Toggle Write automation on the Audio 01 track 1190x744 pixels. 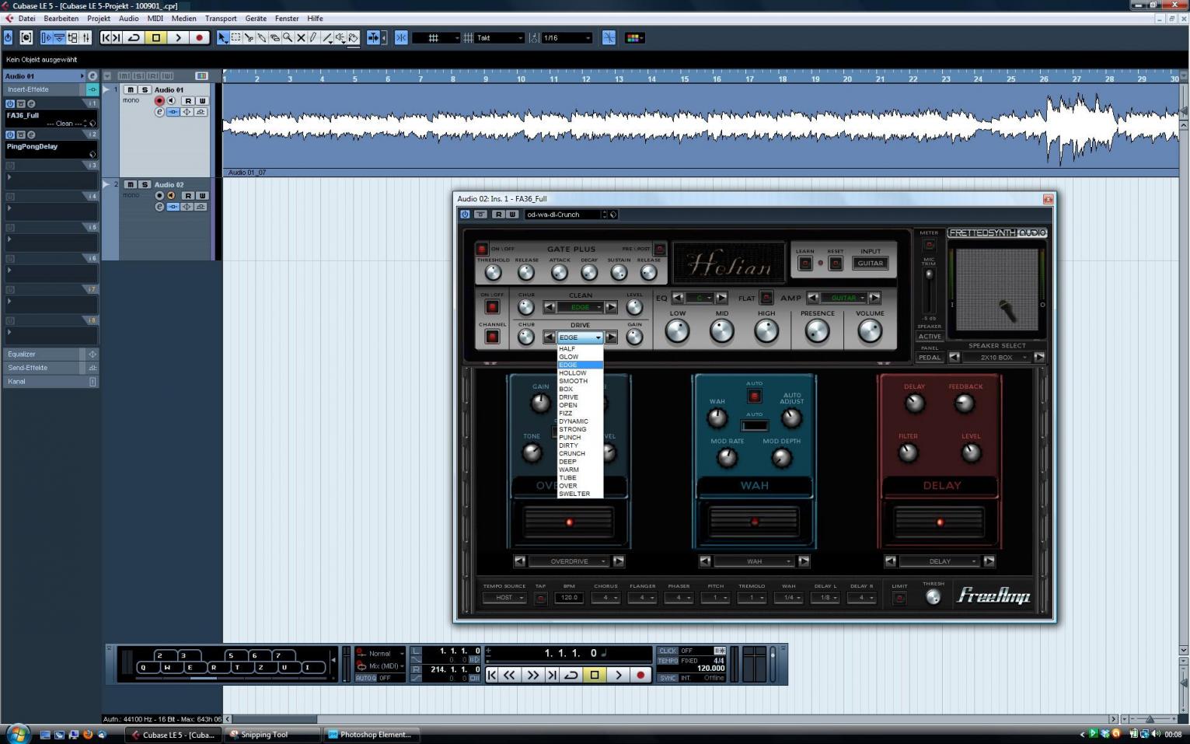202,101
